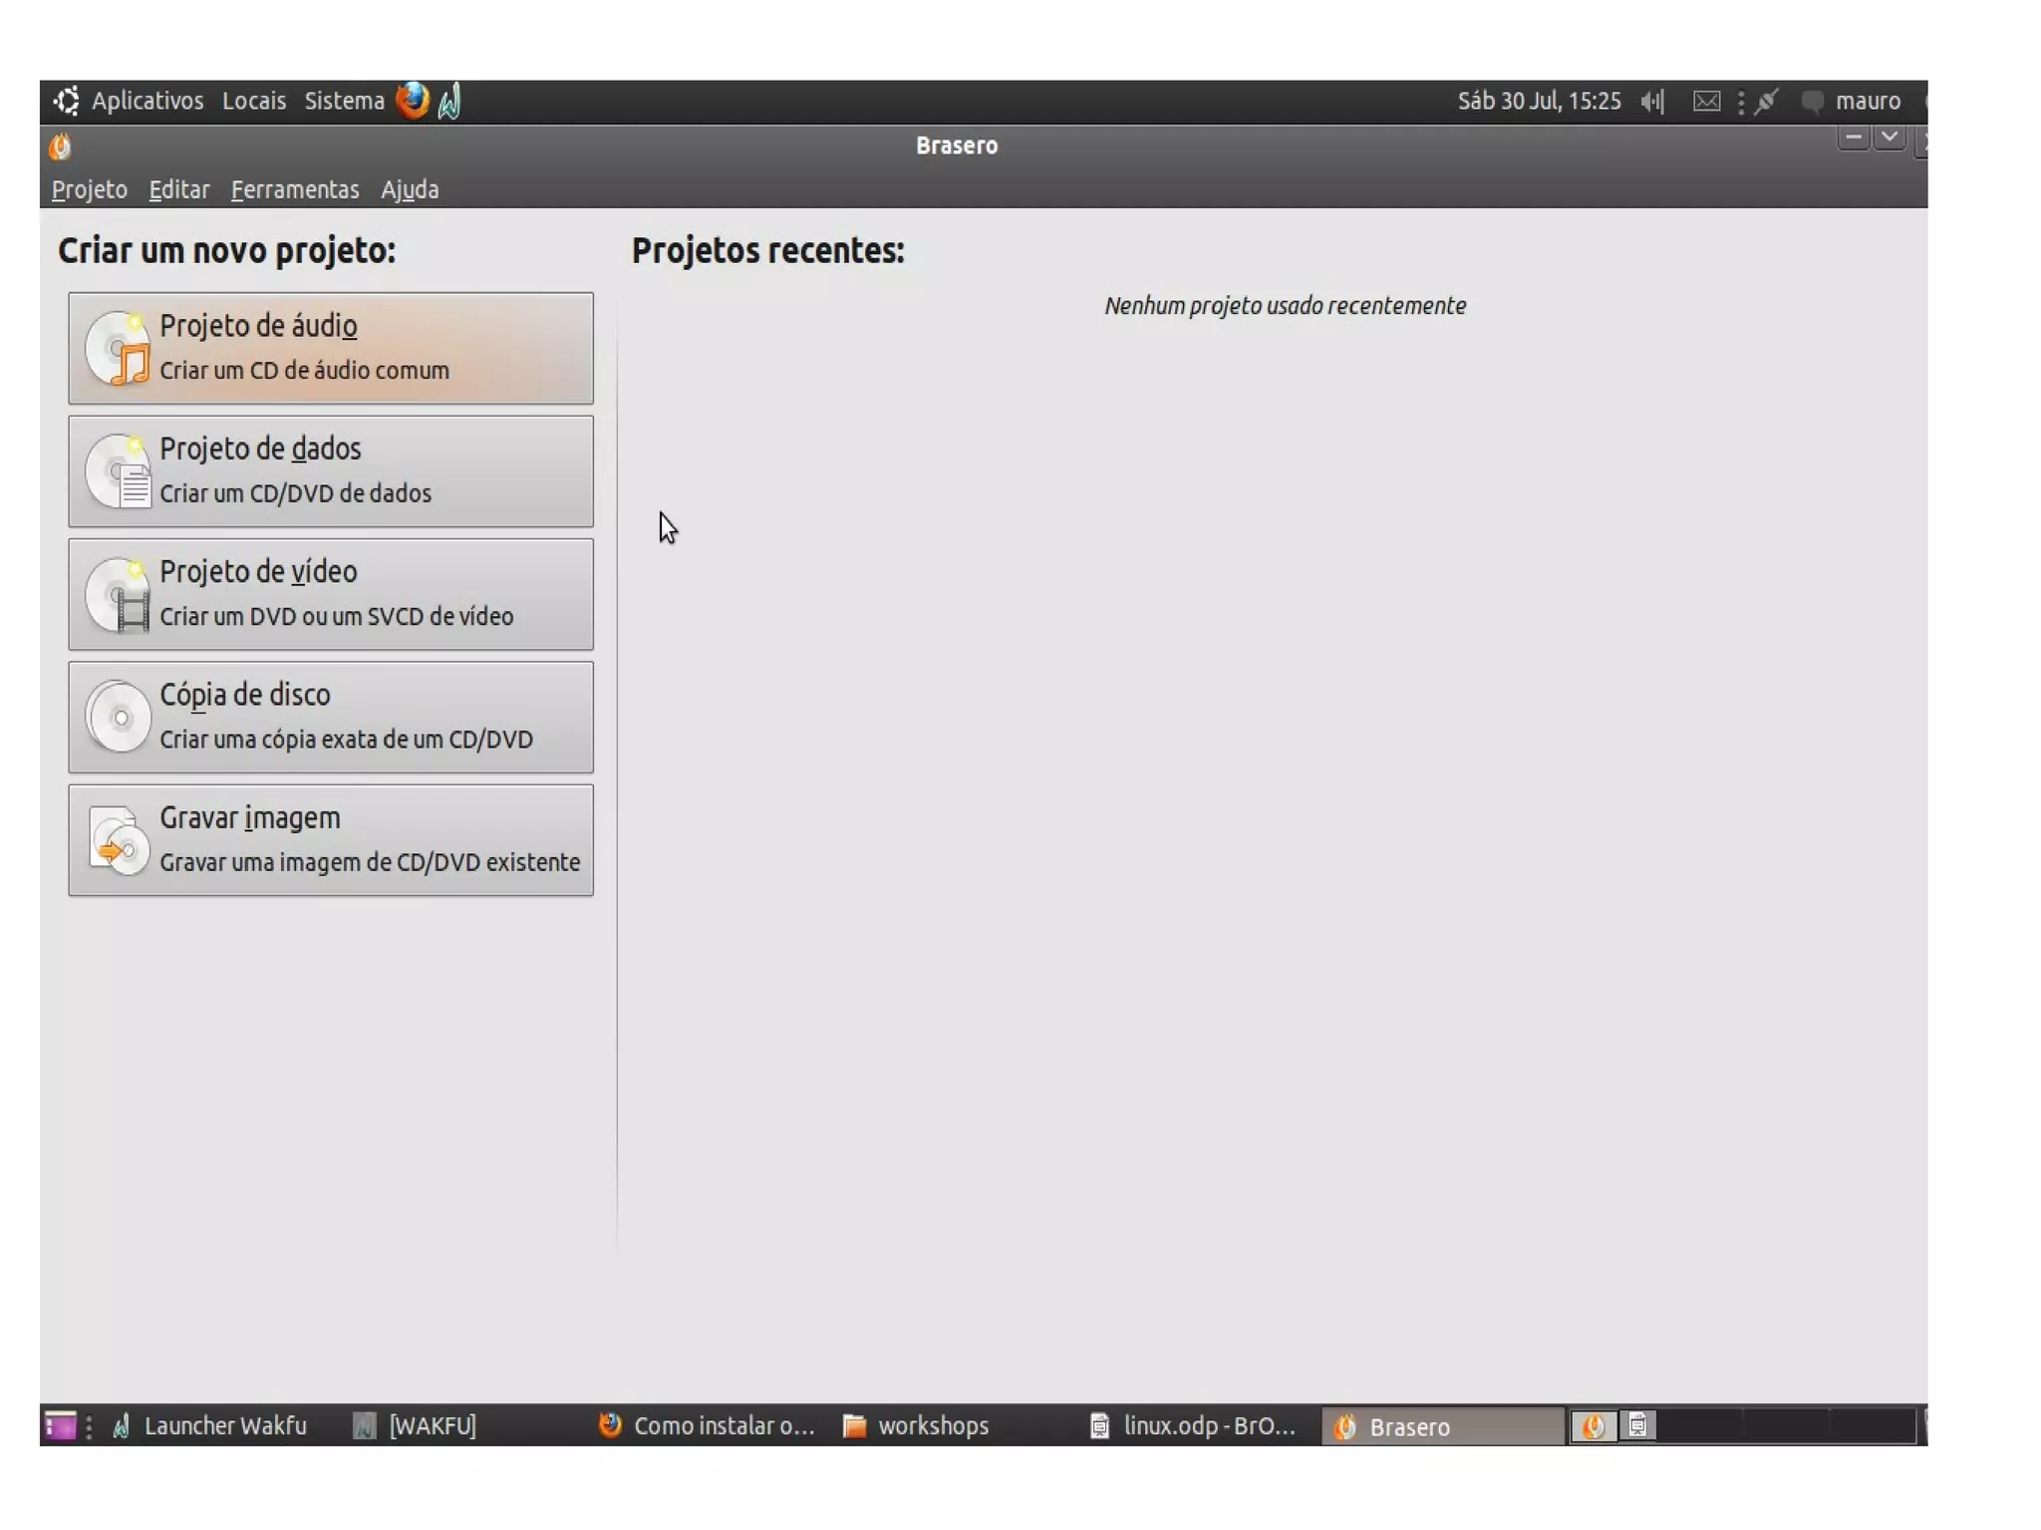Image resolution: width=2041 pixels, height=1530 pixels.
Task: Launch Wakfu from top panel icon
Action: (x=449, y=101)
